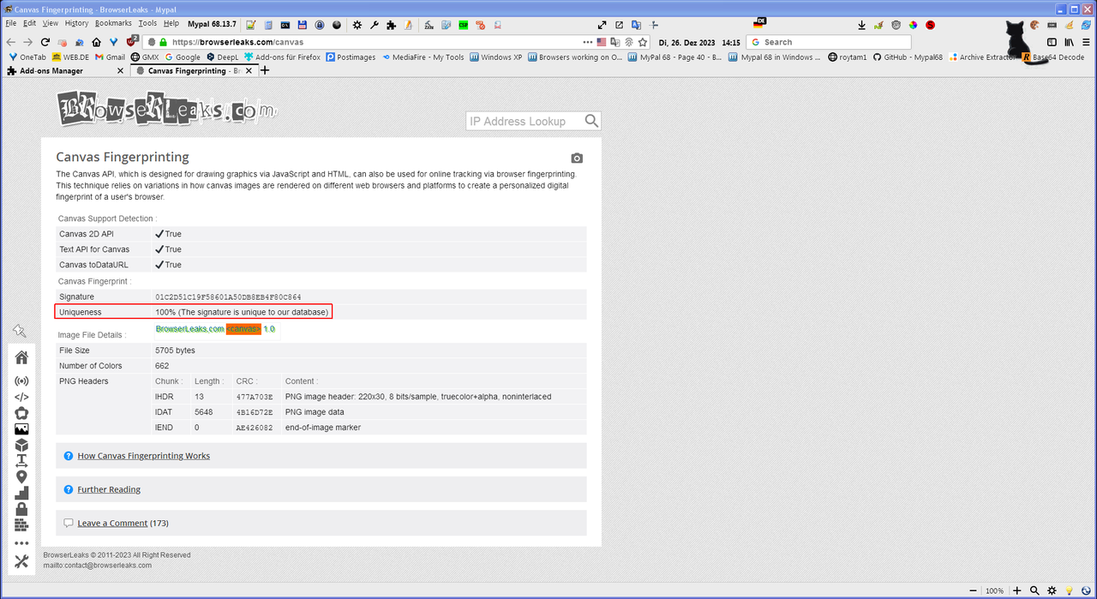Click the rainbow color wheel toolbar icon
Viewport: 1097px width, 599px height.
tap(913, 25)
